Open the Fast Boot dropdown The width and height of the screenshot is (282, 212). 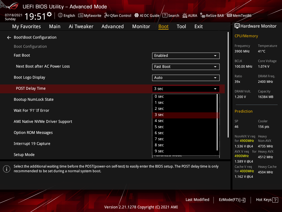(x=186, y=55)
